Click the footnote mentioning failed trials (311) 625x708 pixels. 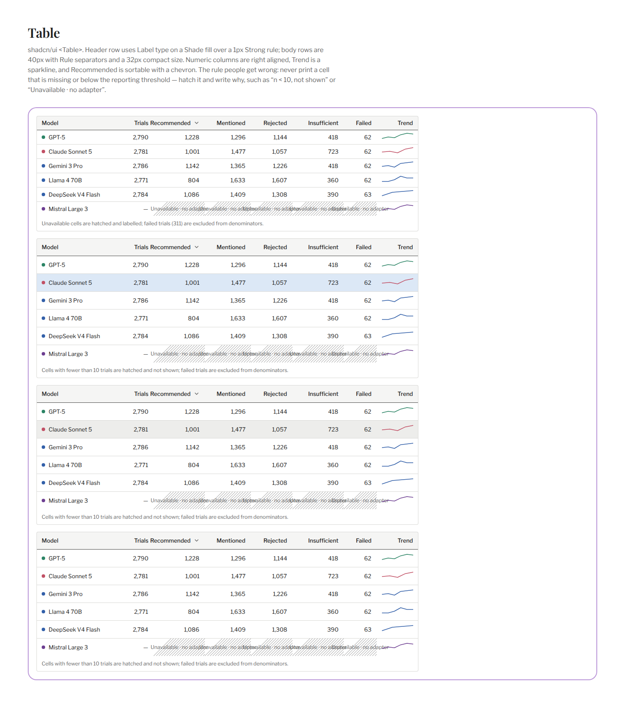[152, 224]
